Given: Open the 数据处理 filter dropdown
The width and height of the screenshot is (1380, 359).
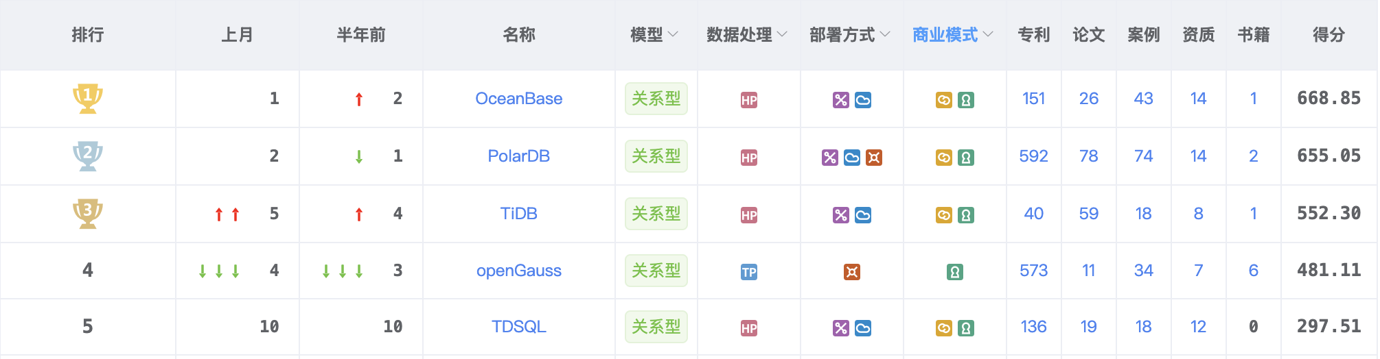Looking at the screenshot, I should 747,35.
